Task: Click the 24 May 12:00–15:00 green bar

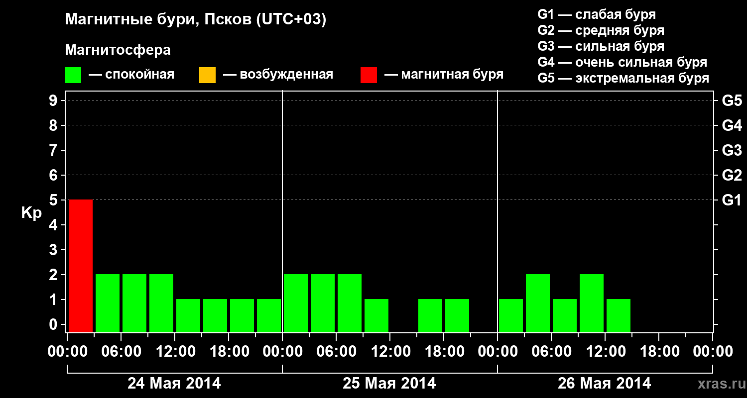Action: coord(188,316)
